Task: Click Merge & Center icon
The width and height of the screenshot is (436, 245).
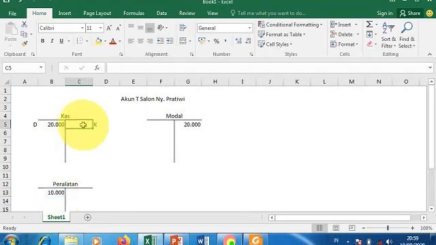Action: 183,41
